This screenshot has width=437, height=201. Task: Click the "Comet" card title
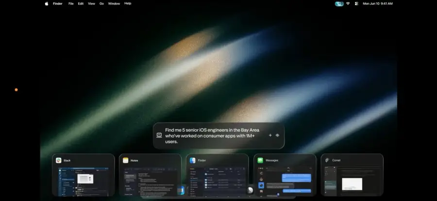[336, 160]
